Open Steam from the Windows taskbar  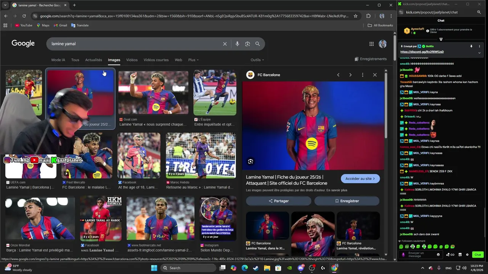[255, 268]
